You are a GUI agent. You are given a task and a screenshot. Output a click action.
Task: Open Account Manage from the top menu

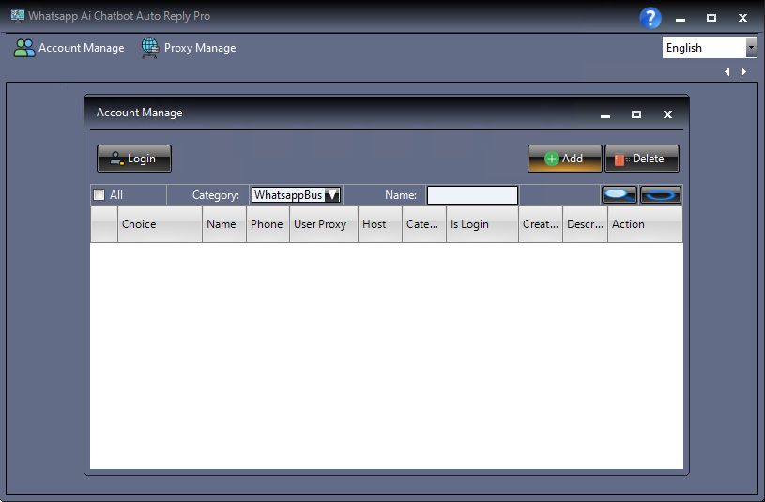pos(69,48)
